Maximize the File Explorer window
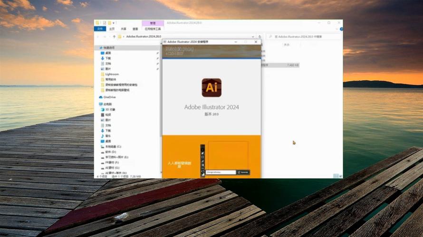The image size is (423, 237). [329, 23]
